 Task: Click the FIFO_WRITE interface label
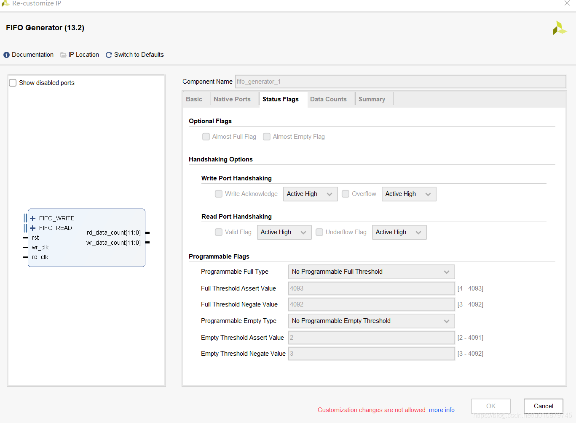click(57, 218)
